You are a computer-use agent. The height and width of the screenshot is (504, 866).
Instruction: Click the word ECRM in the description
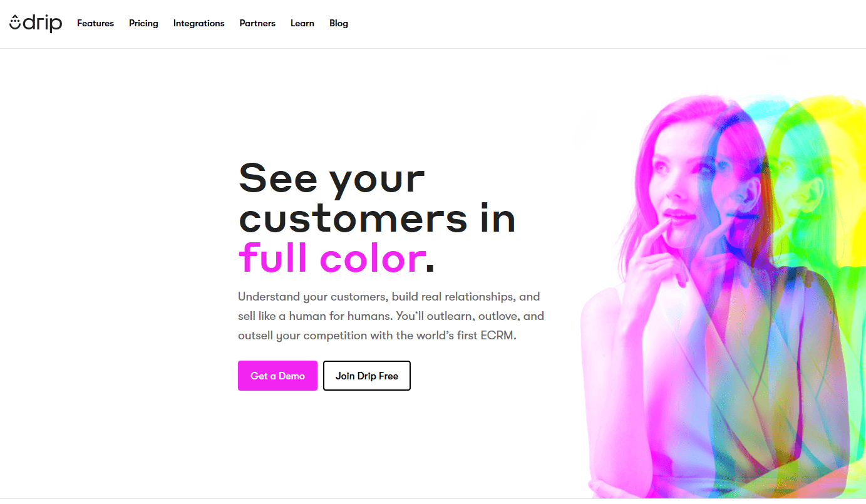(x=498, y=336)
